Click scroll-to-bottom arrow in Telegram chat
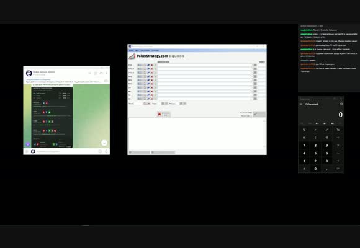The image size is (360, 248). [x=104, y=143]
